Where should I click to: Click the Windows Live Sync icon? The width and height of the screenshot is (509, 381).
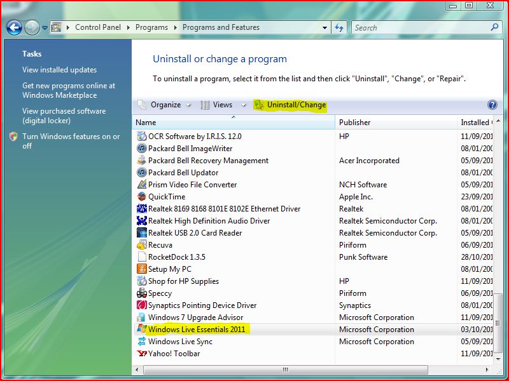(x=141, y=341)
